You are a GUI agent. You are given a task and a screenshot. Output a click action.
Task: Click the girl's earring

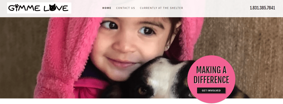point(169,47)
